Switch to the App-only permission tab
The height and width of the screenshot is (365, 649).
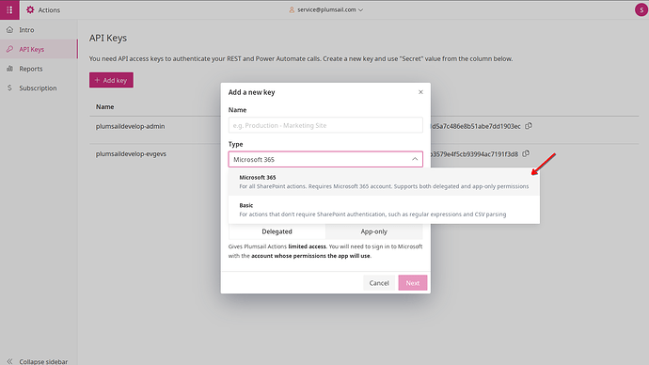point(373,231)
